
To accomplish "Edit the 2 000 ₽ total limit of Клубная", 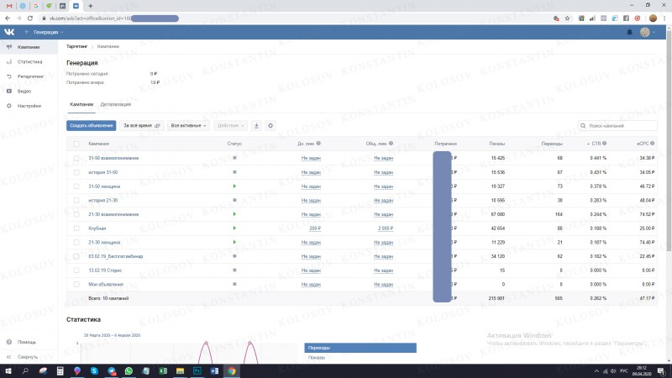I will click(x=386, y=228).
